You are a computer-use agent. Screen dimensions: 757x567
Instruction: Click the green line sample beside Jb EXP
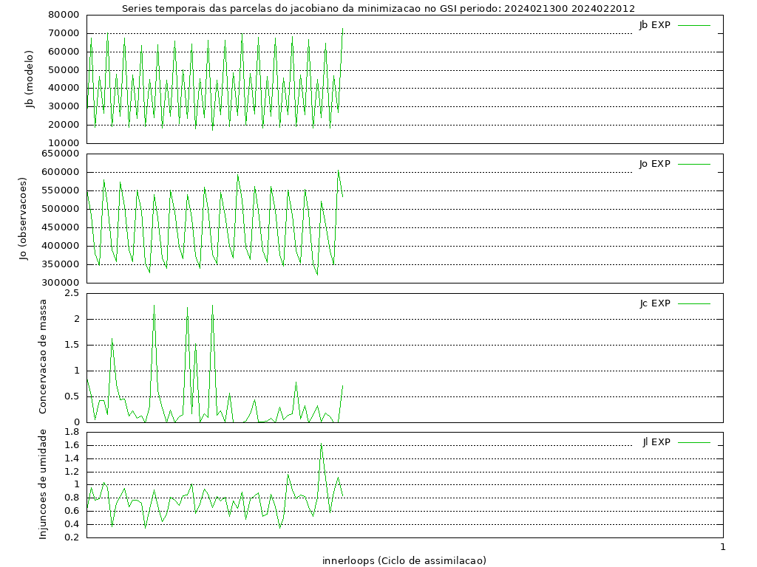(693, 25)
